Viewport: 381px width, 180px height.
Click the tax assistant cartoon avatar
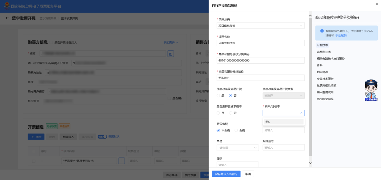click(371, 90)
